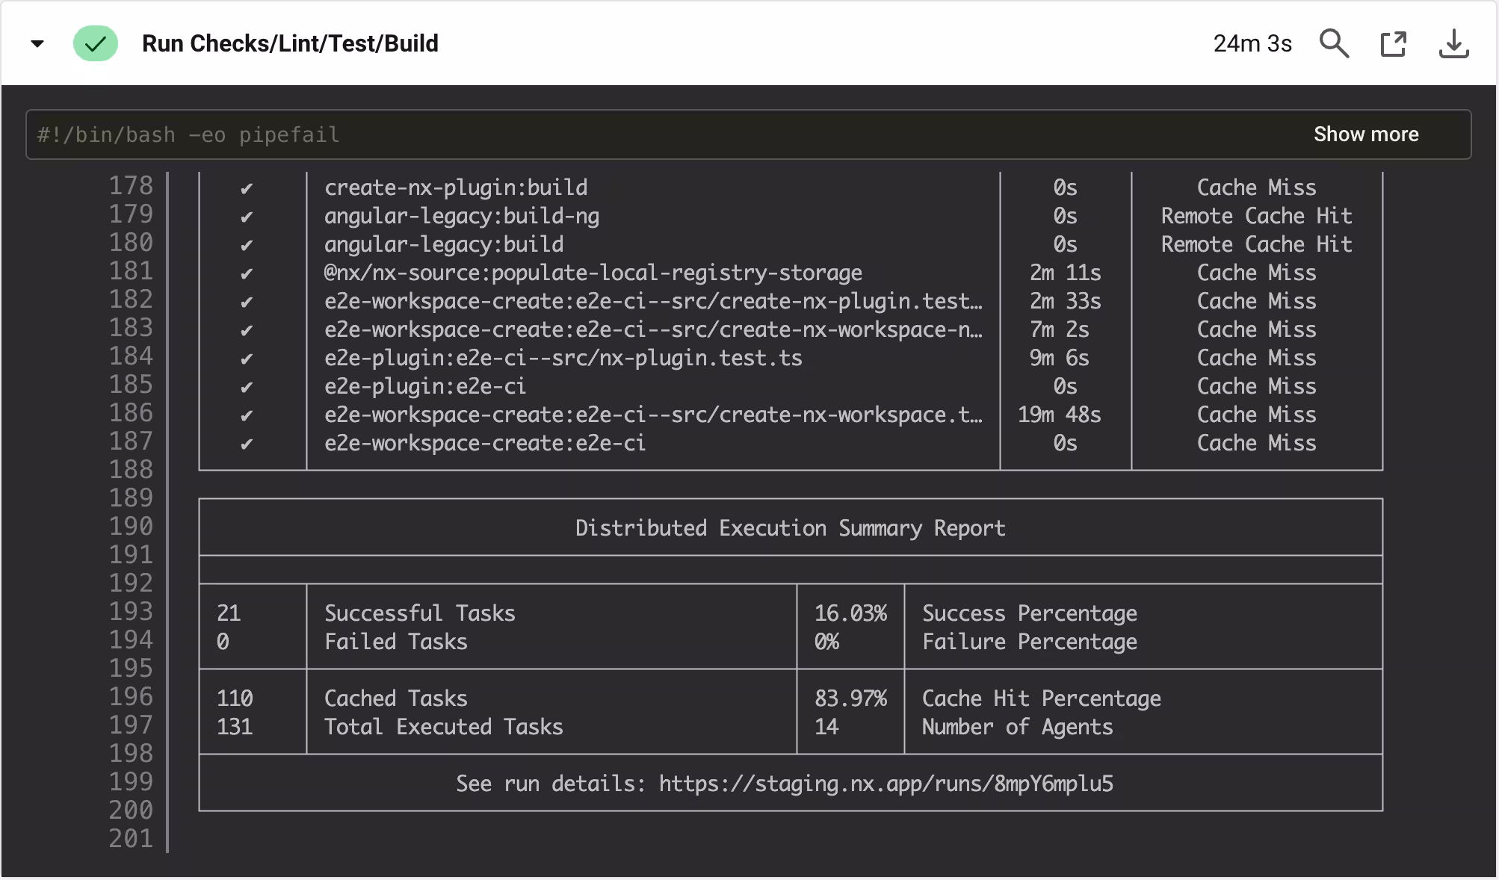The width and height of the screenshot is (1499, 880).
Task: Select the Run Checks/Lint/Test/Build step title
Action: (x=290, y=44)
